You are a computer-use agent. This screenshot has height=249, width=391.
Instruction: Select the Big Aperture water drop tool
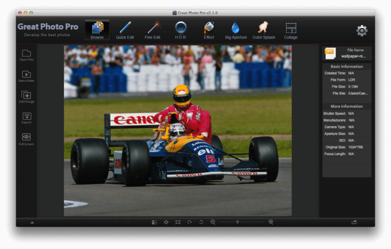(236, 30)
